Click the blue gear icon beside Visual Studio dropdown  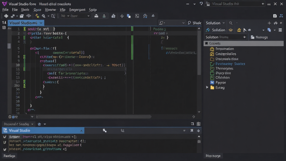click(x=39, y=124)
